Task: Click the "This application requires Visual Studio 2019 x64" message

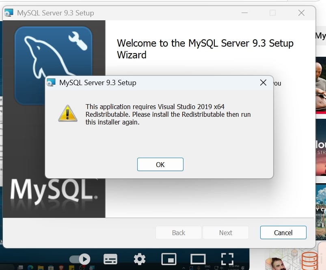Action: point(155,107)
